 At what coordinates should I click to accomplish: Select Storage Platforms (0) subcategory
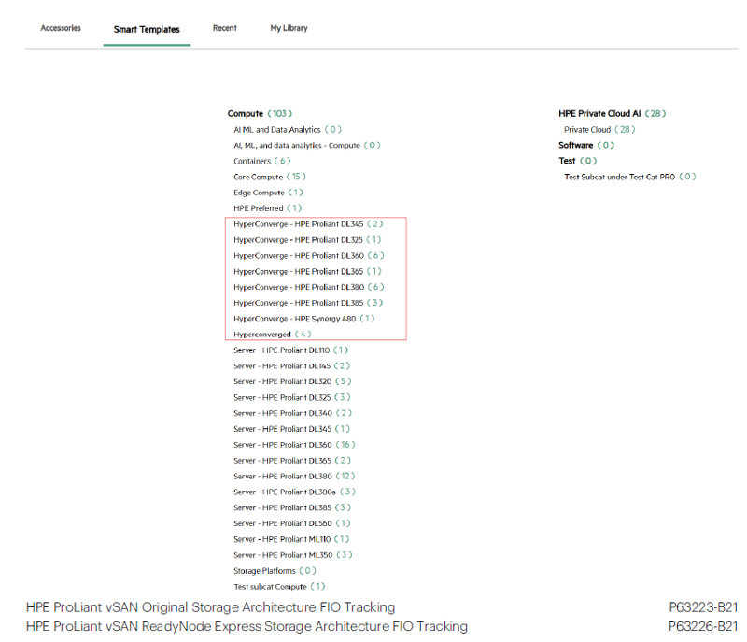coord(275,569)
